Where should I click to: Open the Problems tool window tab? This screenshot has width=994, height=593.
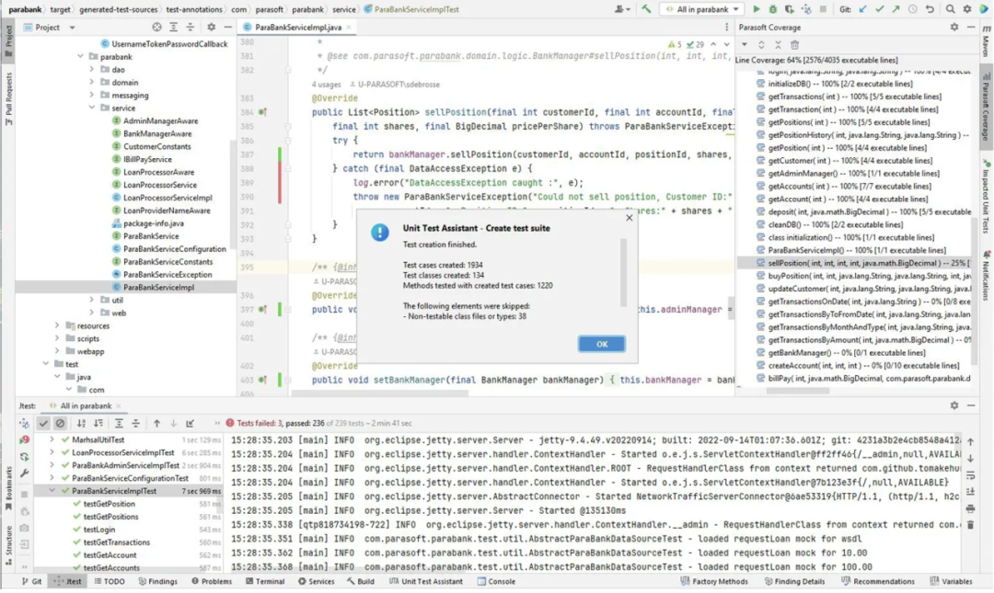(x=212, y=582)
